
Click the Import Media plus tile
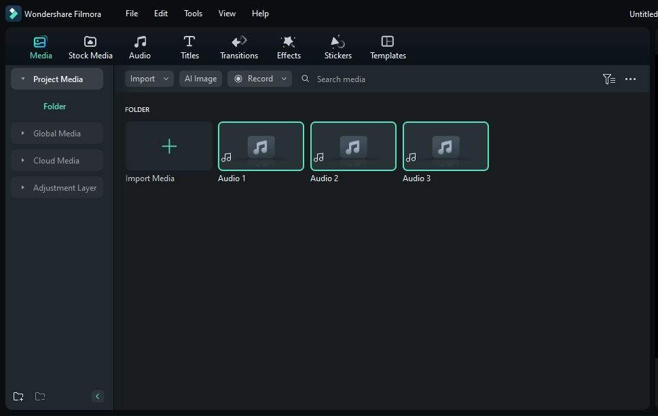click(169, 146)
